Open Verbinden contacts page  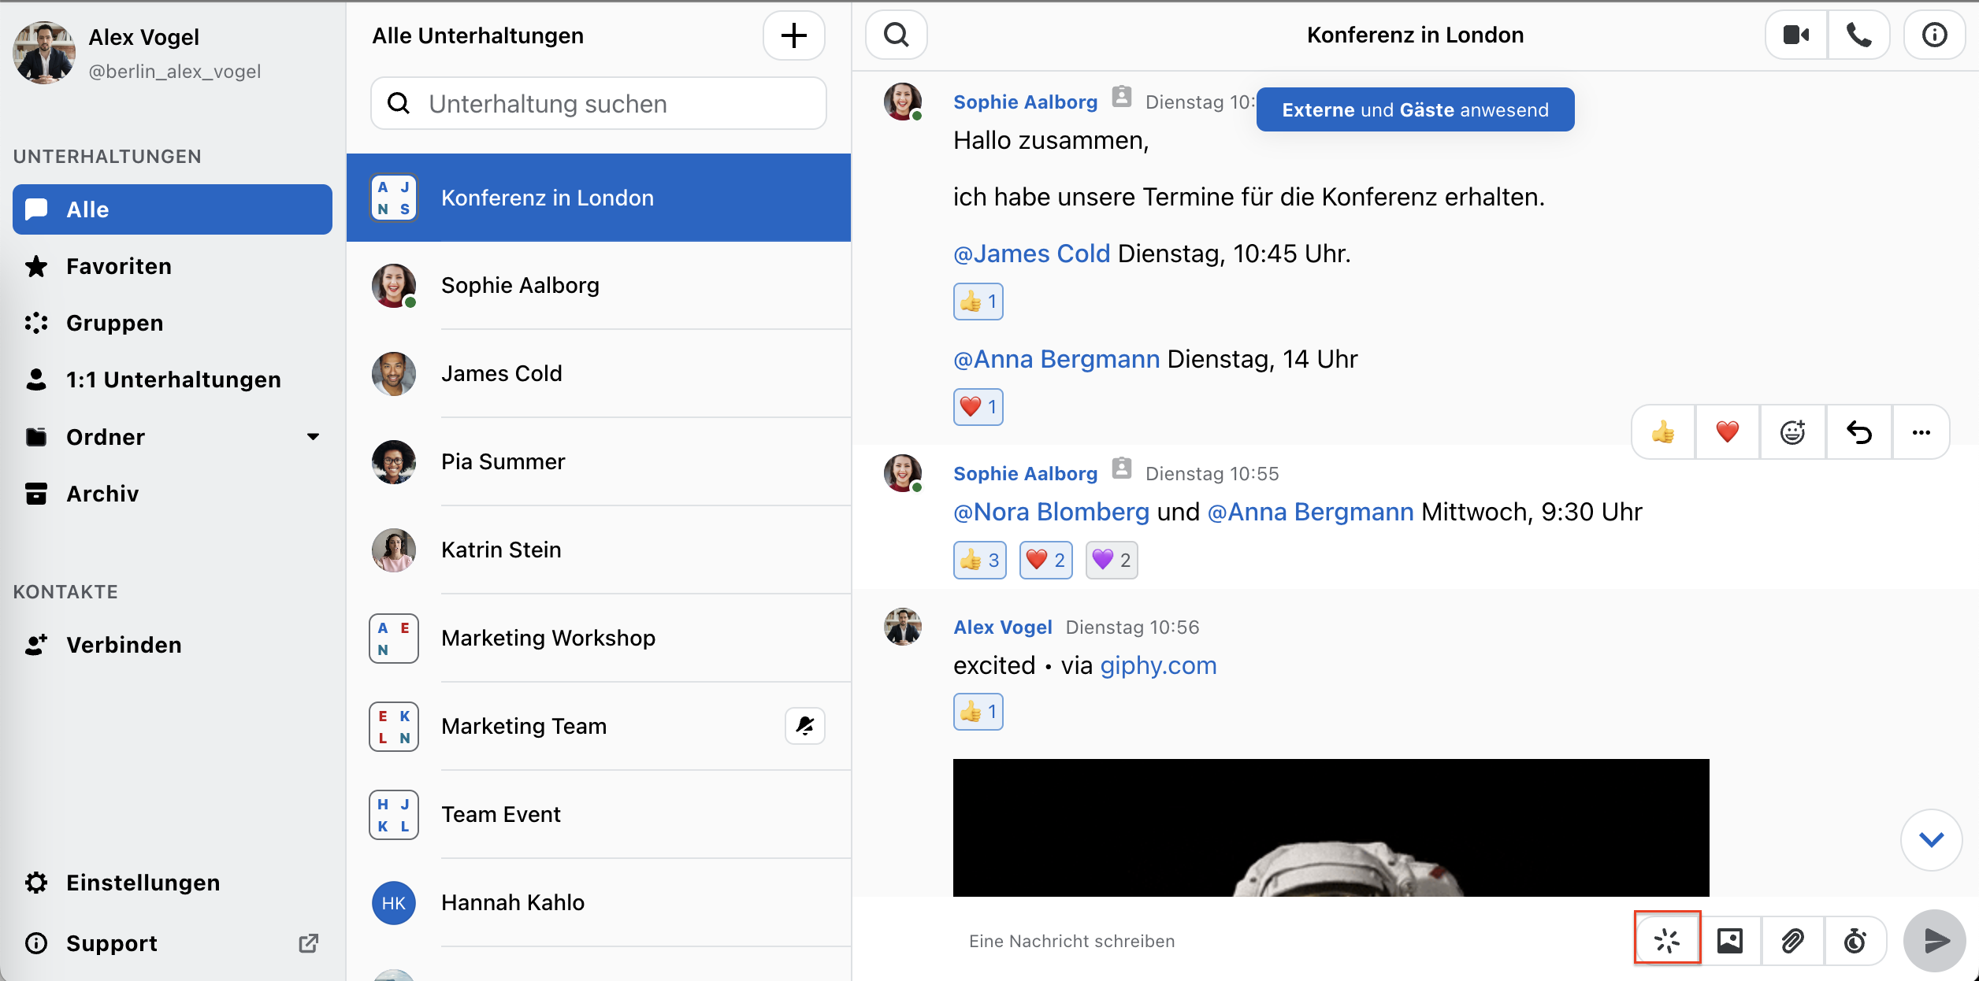point(172,645)
